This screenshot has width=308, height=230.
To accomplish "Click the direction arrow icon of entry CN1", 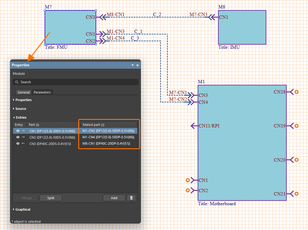I will (x=23, y=131).
